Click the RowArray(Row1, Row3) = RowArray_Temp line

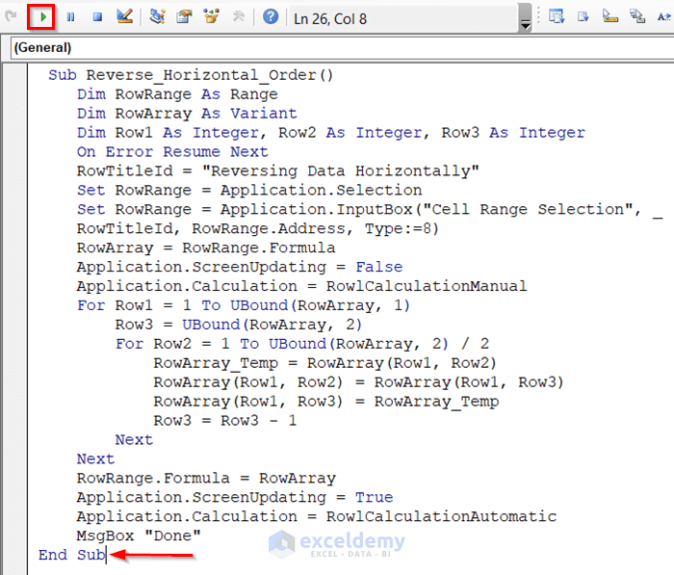click(326, 402)
